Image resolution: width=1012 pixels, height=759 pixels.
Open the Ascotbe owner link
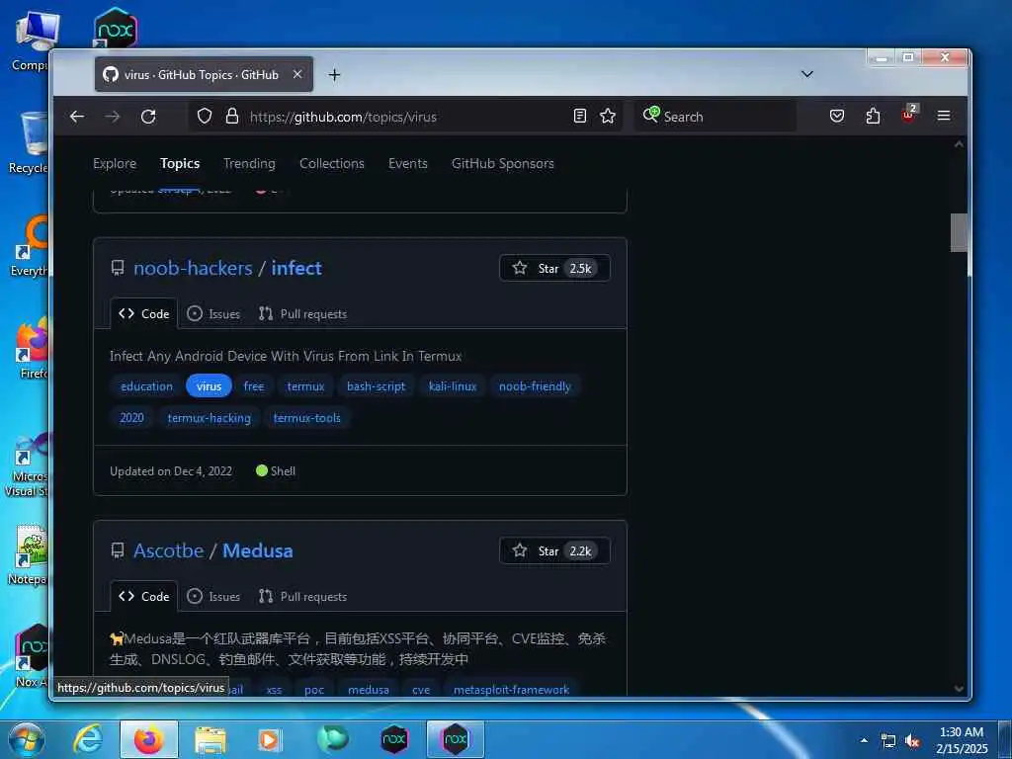coord(168,550)
